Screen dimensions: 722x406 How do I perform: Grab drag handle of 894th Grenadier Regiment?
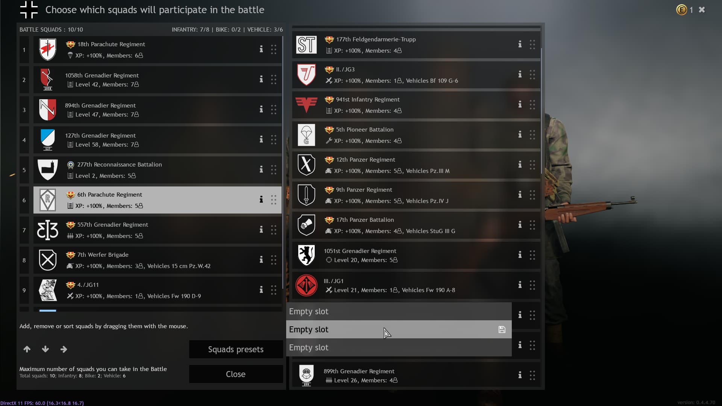point(274,109)
